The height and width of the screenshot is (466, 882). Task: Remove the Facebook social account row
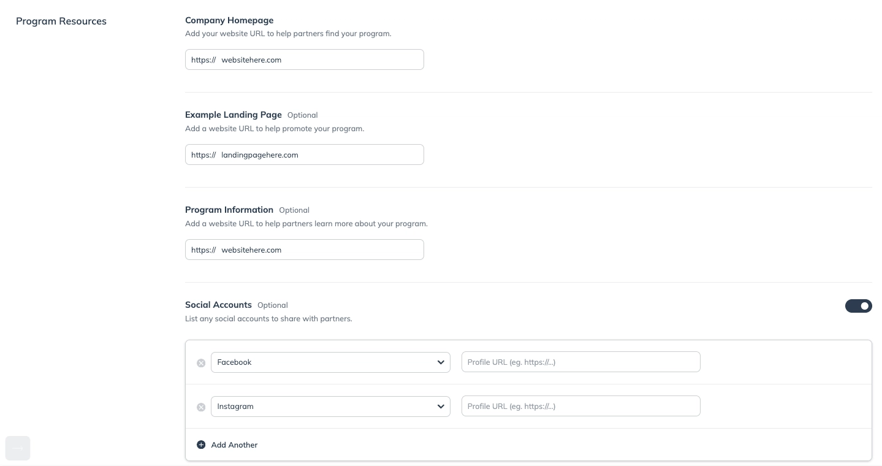(201, 363)
